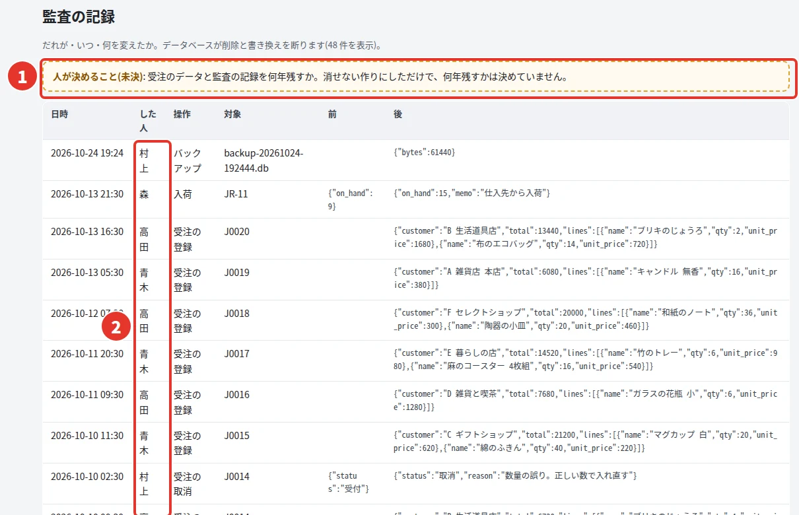Click the JSON for B 生活道具店 order
799x515 pixels.
click(x=585, y=238)
